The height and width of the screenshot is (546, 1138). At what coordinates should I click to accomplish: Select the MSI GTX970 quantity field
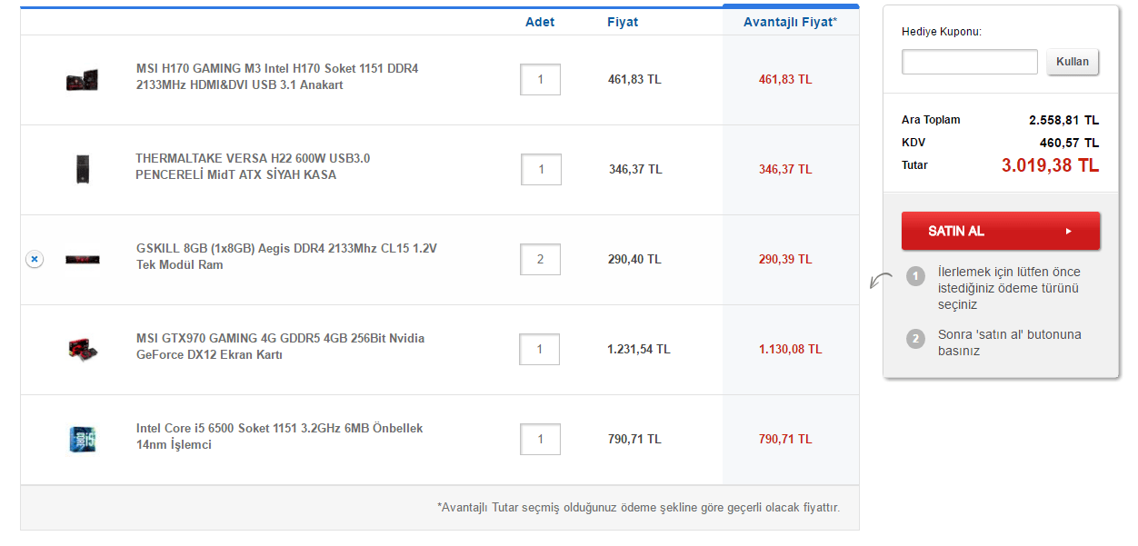(540, 350)
